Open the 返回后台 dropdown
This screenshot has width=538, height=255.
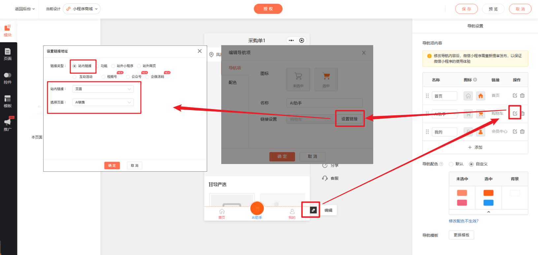click(x=25, y=9)
